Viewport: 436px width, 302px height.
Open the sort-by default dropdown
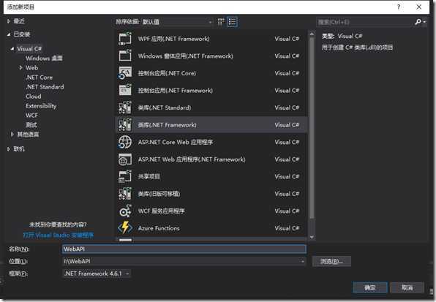178,22
